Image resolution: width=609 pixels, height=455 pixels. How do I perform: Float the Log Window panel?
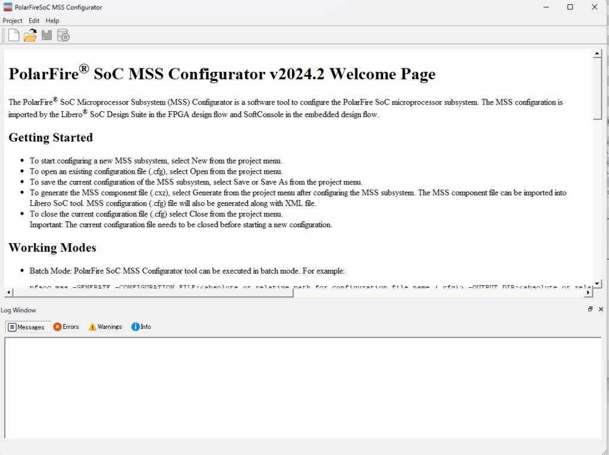(x=591, y=309)
